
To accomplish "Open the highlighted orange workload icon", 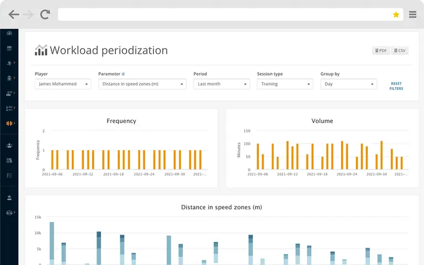I will (9, 123).
